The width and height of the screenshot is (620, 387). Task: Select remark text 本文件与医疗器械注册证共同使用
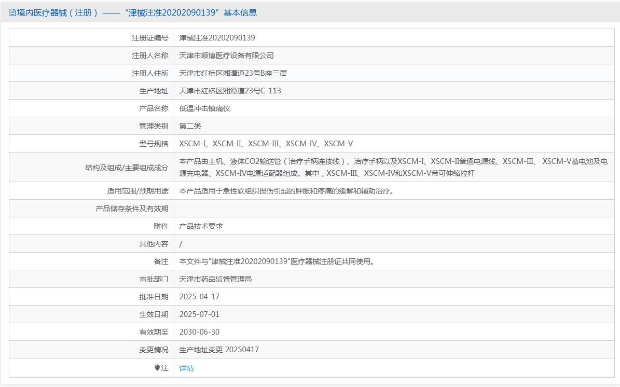tap(277, 261)
